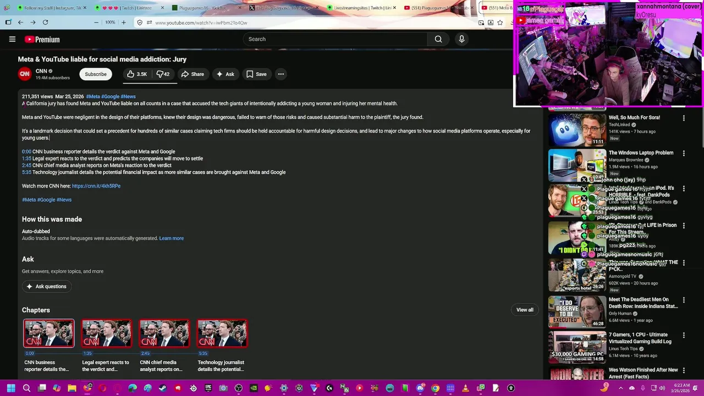Zoom in with the plus button
The width and height of the screenshot is (704, 396).
[x=123, y=23]
